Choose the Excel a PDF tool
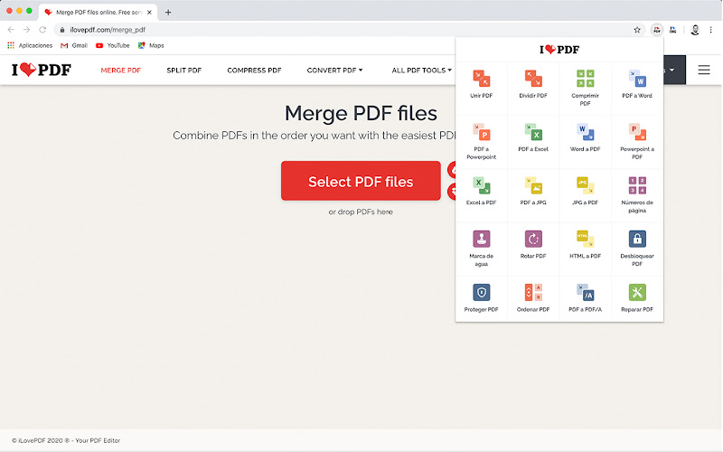 pyautogui.click(x=481, y=191)
